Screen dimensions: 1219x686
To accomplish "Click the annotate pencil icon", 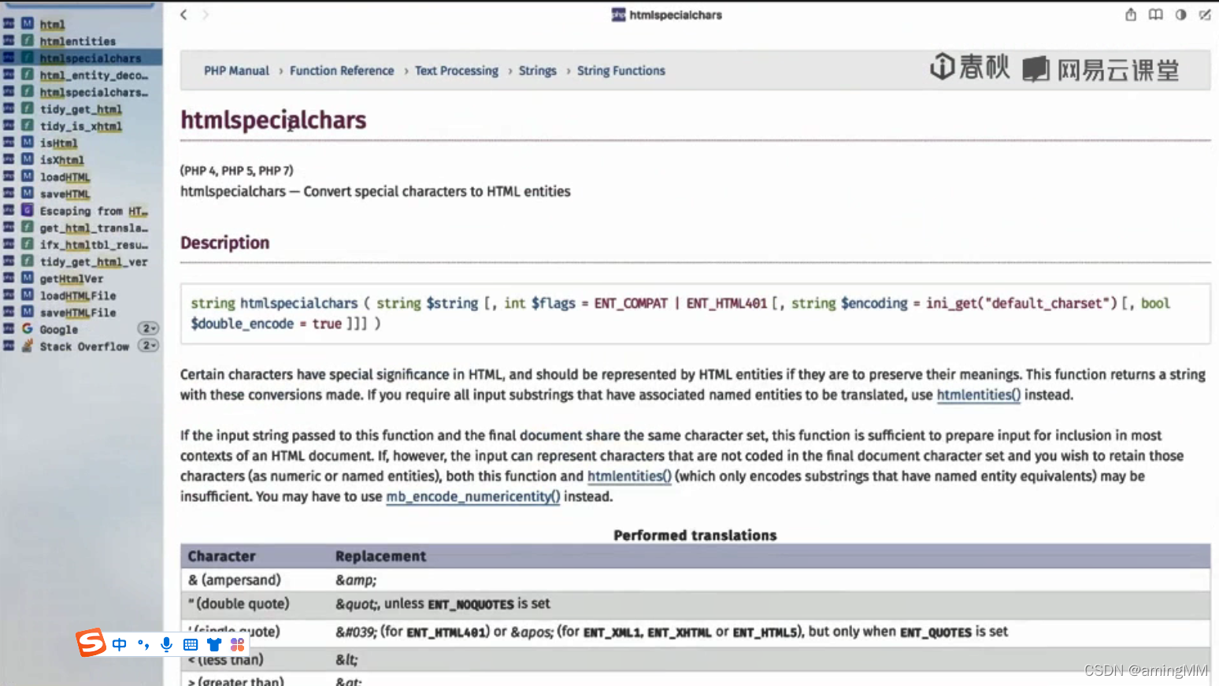I will [x=1205, y=14].
